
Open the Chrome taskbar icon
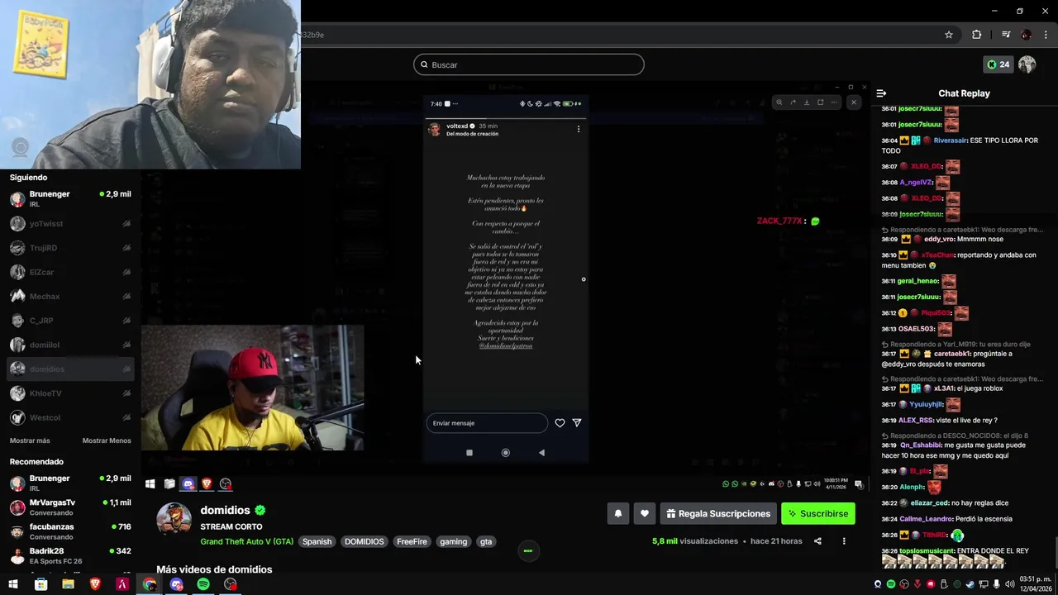(x=150, y=584)
